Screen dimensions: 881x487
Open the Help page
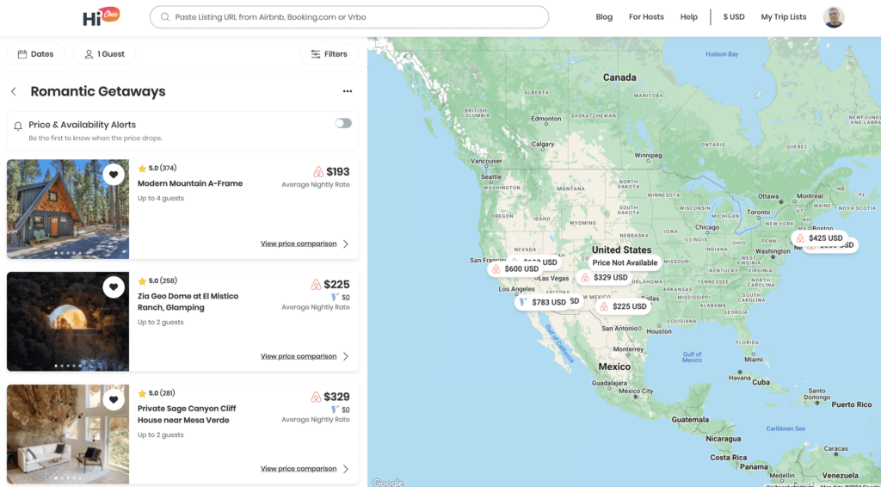[x=689, y=17]
